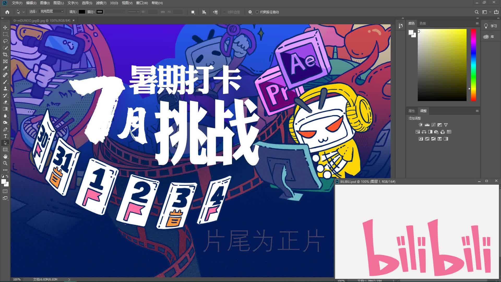
Task: Open the gear settings dropdown
Action: pyautogui.click(x=250, y=12)
